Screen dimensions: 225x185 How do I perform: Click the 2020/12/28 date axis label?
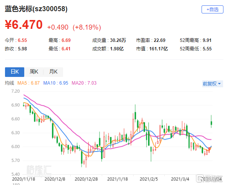[86, 179]
